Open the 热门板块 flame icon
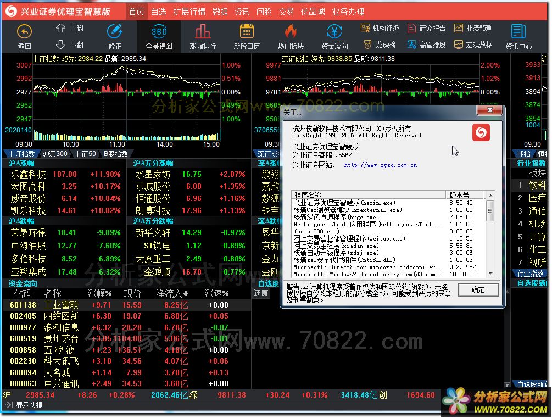The height and width of the screenshot is (418, 552). (x=291, y=31)
